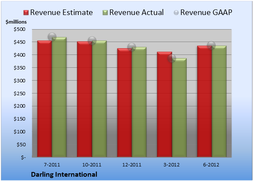Select the green actual bar for 6-2012
This screenshot has height=181, width=253.
tap(219, 101)
